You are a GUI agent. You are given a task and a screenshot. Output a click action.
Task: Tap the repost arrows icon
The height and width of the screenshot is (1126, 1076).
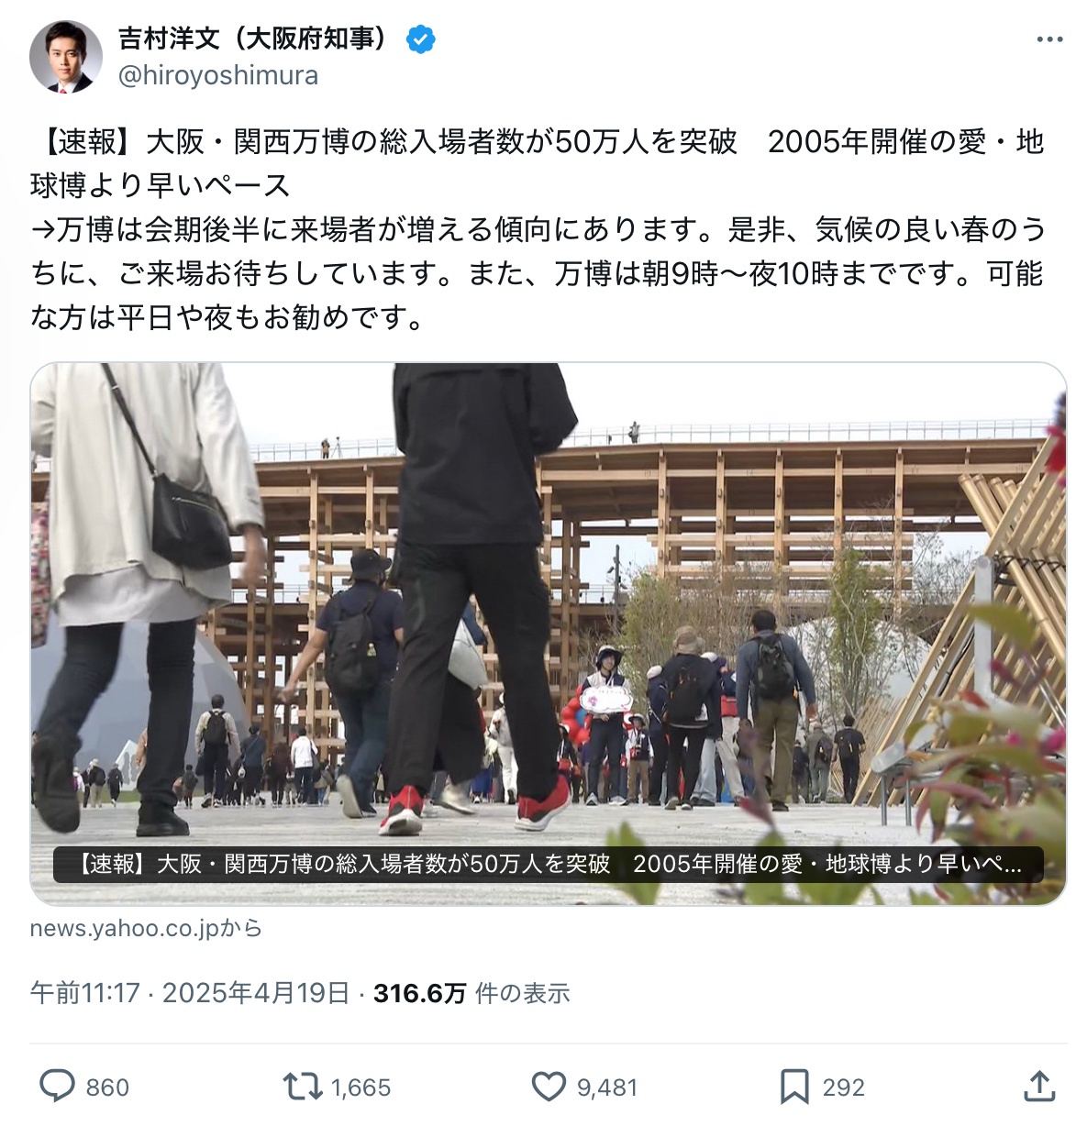click(x=302, y=1087)
